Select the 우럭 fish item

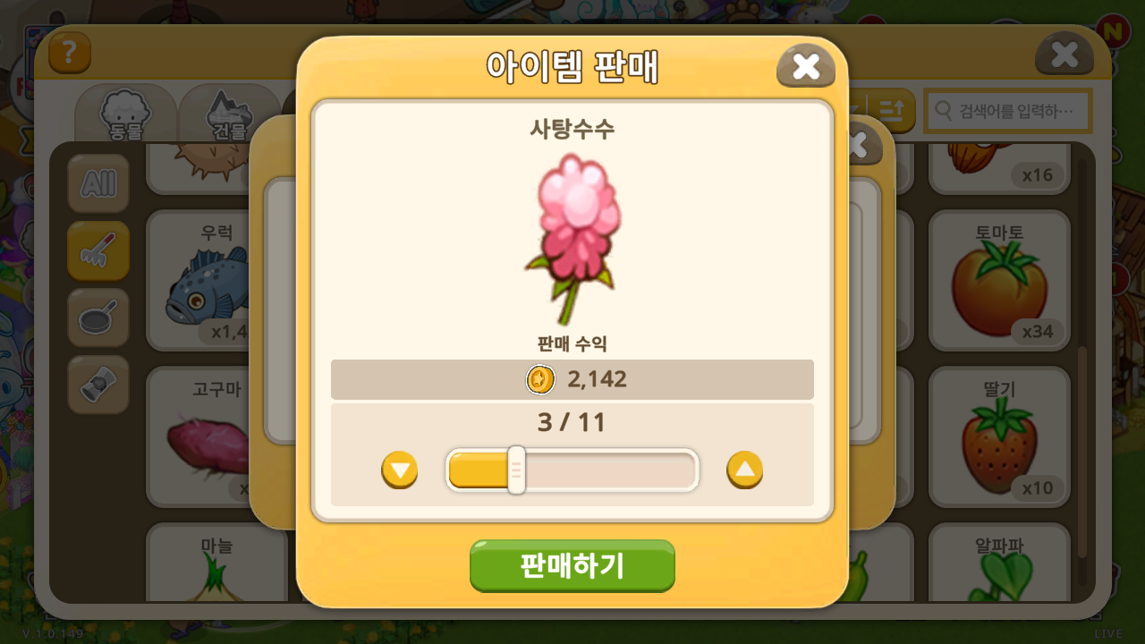[216, 281]
